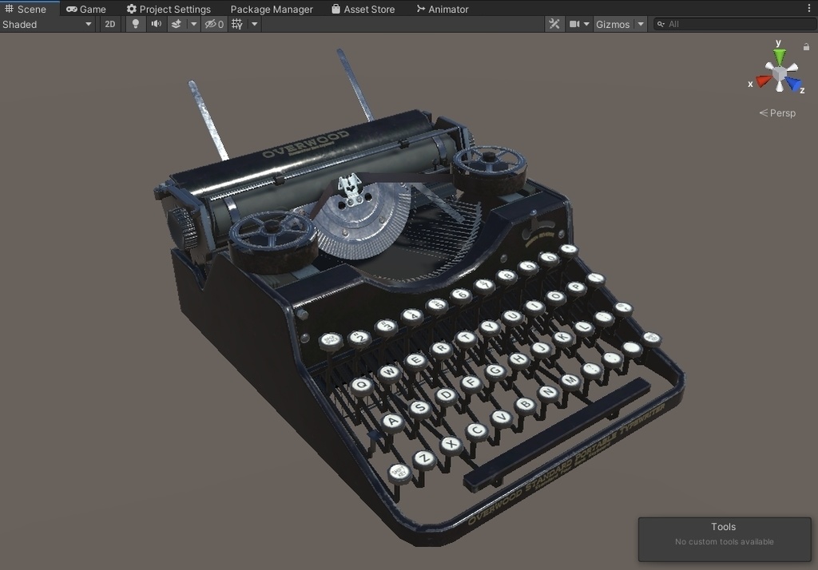Image resolution: width=818 pixels, height=570 pixels.
Task: Open scene view kebab menu
Action: pos(809,9)
